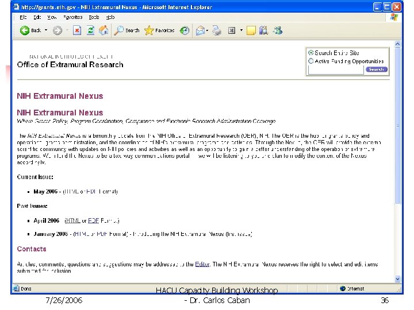
Task: Open the History icon in toolbar
Action: pos(185,30)
